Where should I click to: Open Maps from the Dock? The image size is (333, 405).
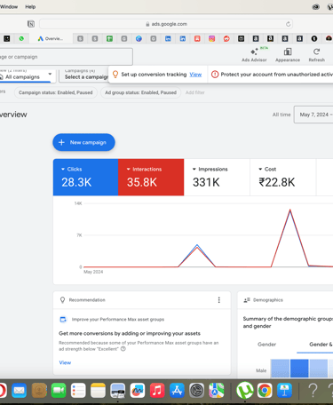pos(217,391)
